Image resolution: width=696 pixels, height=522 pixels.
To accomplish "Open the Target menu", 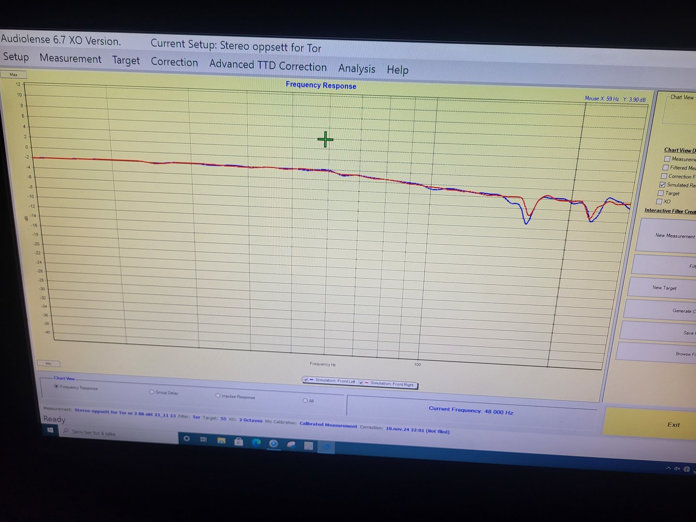I will (126, 60).
